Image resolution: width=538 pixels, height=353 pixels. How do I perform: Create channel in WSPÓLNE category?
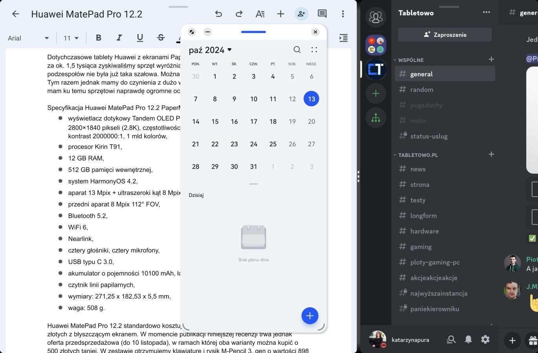point(491,59)
